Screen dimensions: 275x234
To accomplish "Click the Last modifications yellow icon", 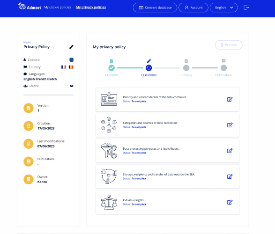I will (x=29, y=144).
